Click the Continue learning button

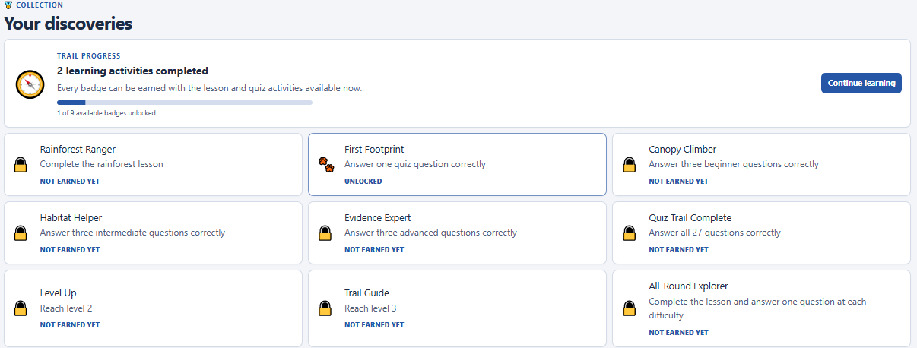(x=861, y=84)
